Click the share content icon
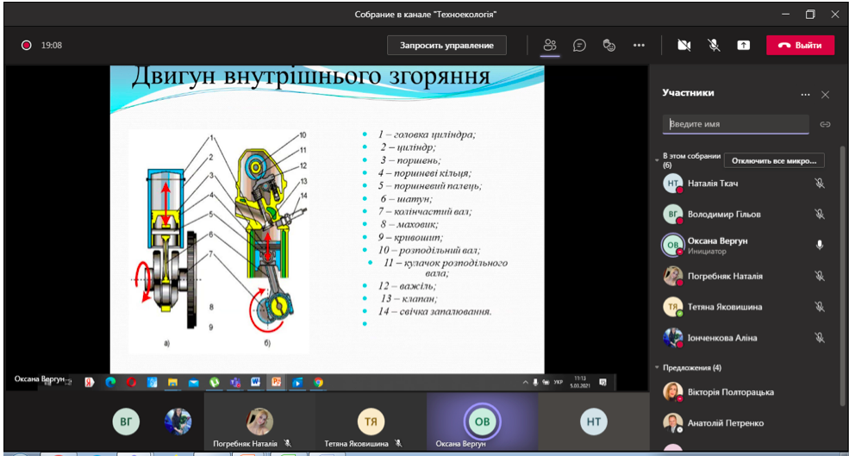 (744, 46)
